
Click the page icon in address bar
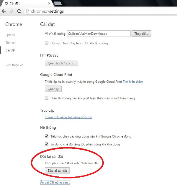pyautogui.click(x=27, y=11)
